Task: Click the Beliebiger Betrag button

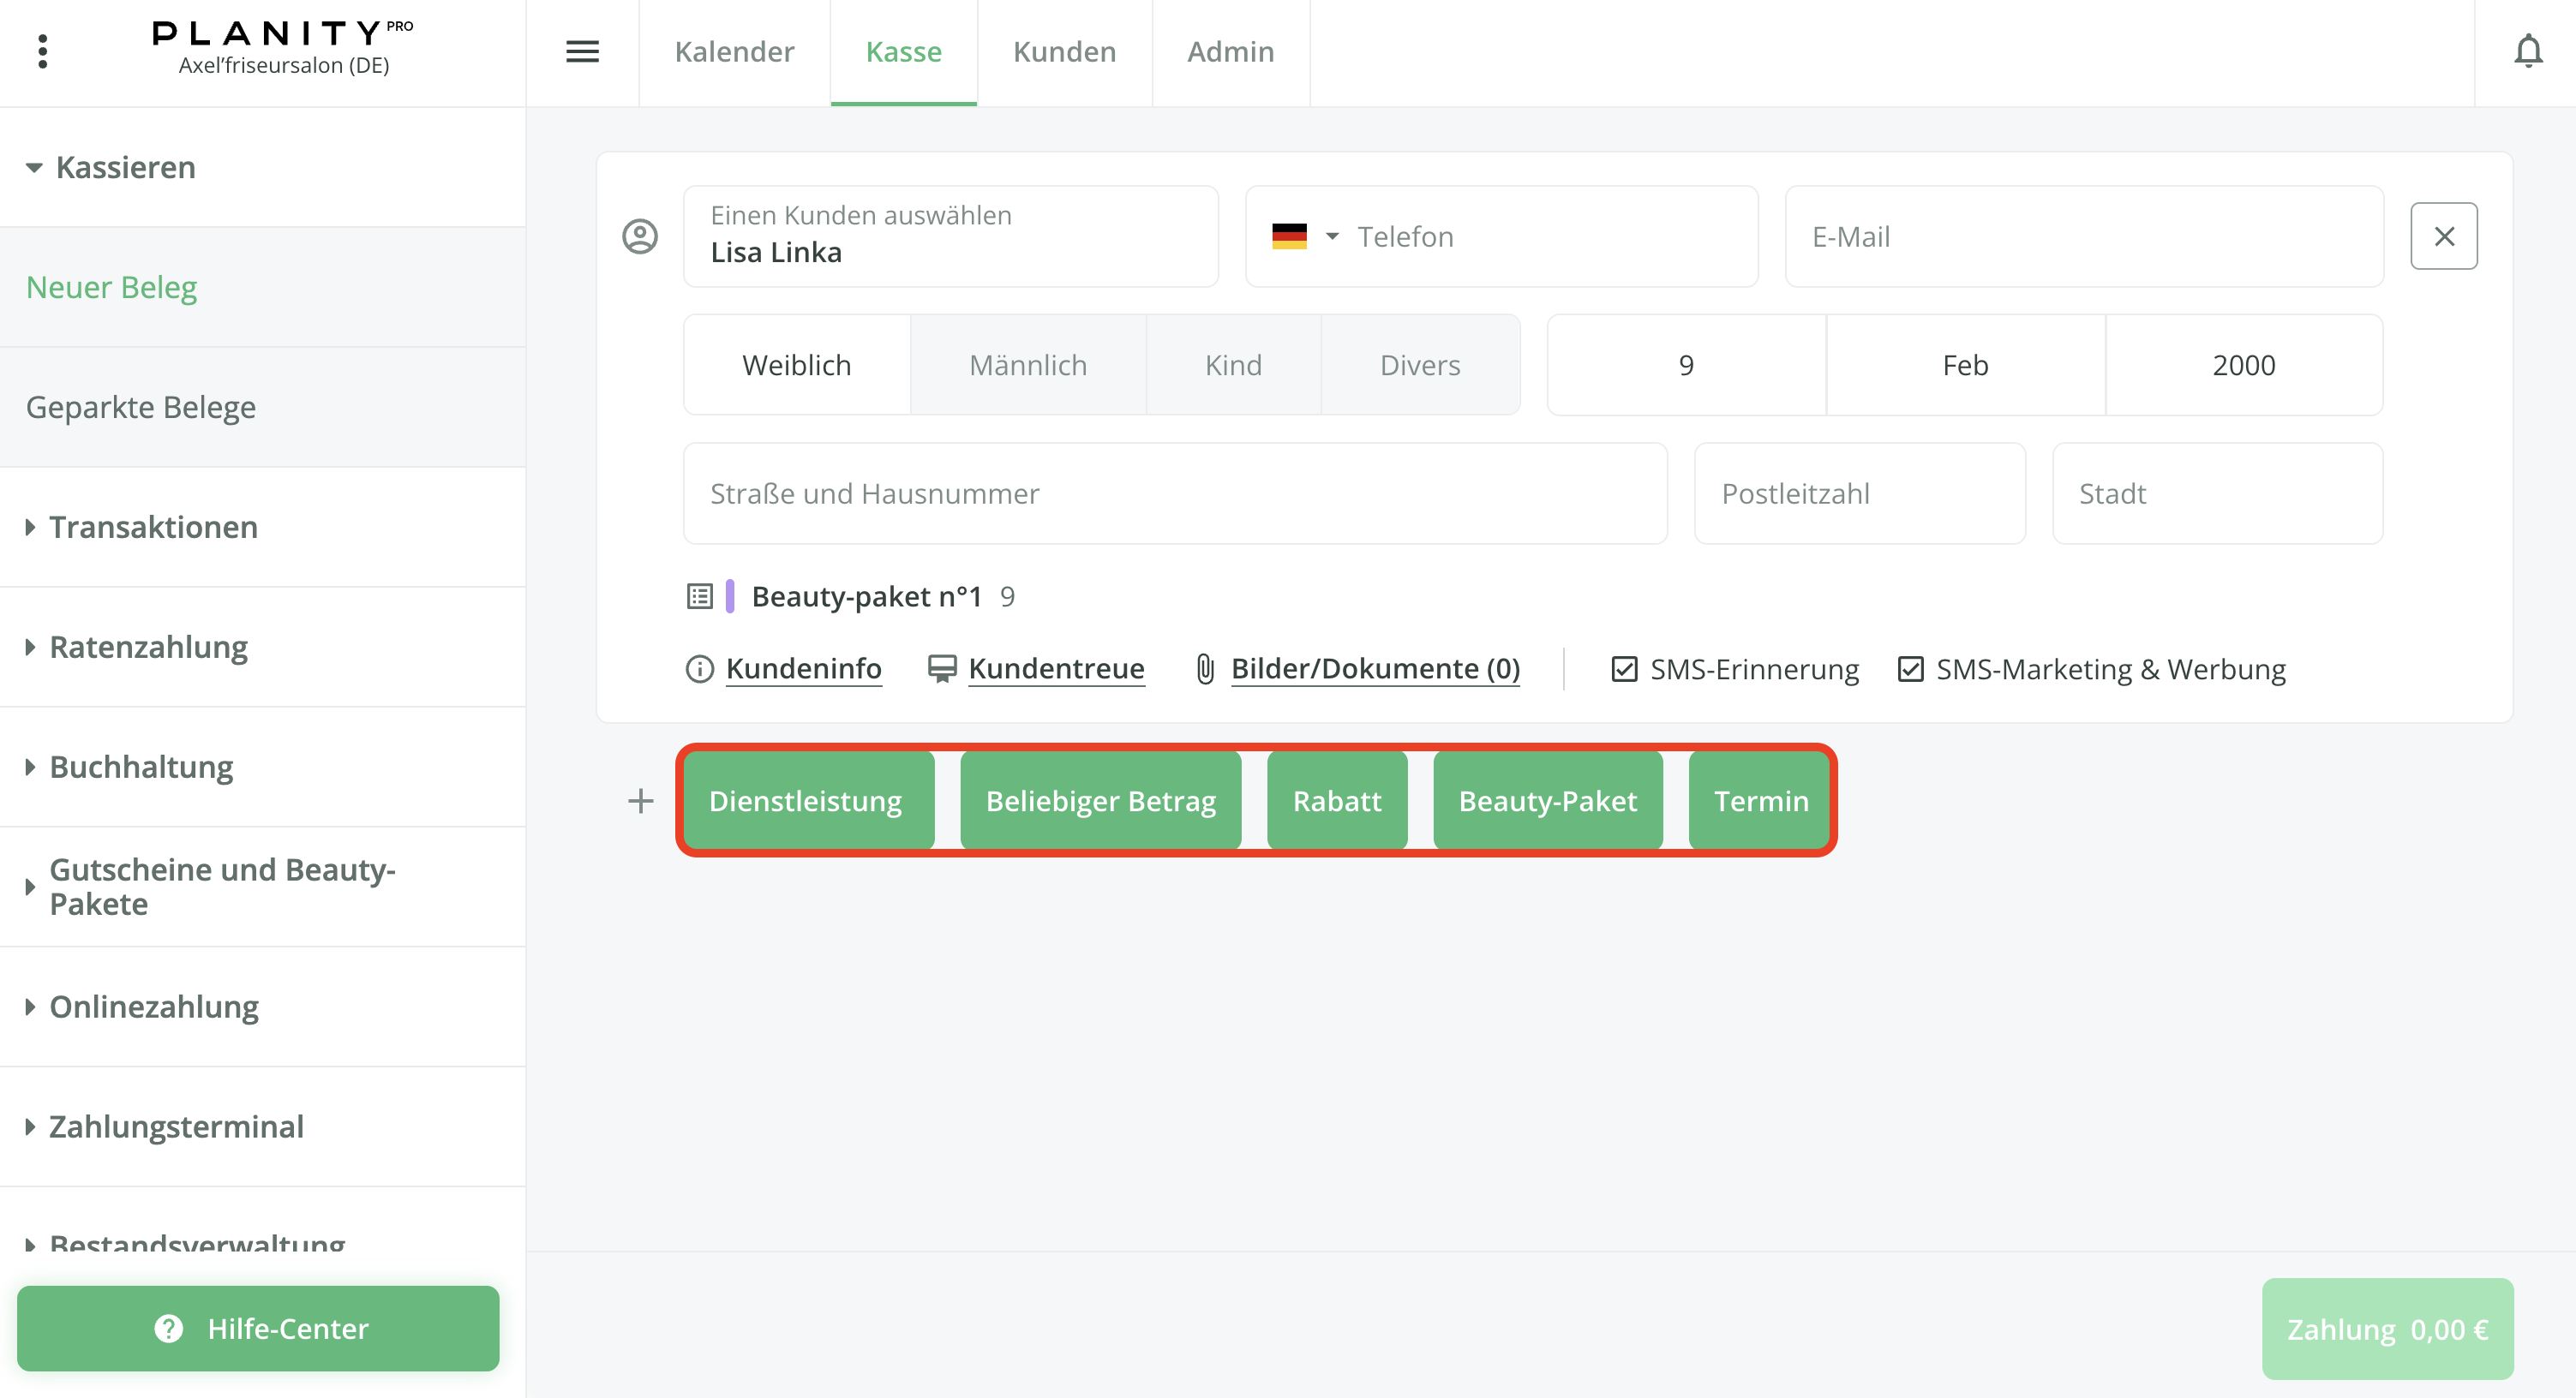Action: point(1100,800)
